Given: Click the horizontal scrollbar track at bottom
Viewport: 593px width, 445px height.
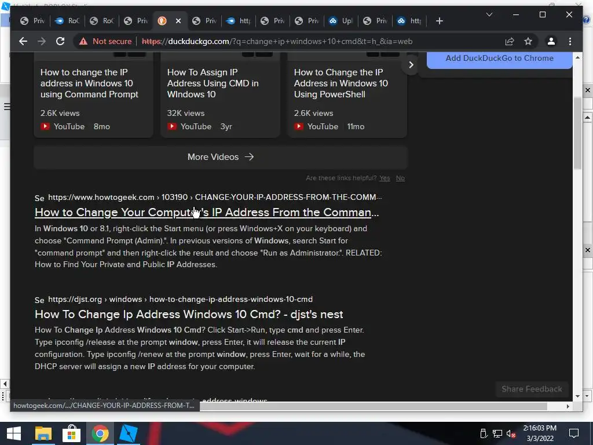Looking at the screenshot, I should pos(374,406).
